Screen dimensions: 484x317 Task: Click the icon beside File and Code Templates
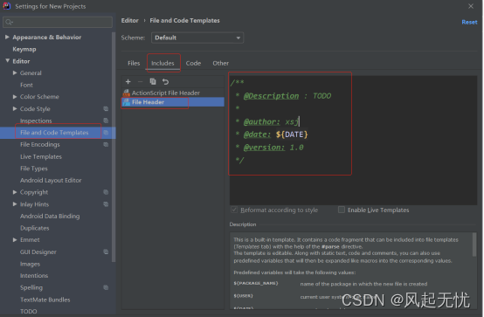click(106, 133)
